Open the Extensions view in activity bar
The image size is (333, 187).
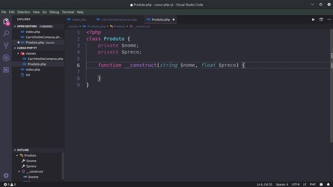[x=6, y=70]
